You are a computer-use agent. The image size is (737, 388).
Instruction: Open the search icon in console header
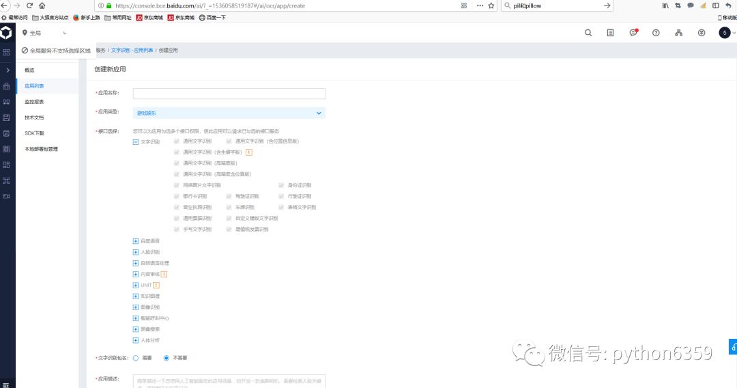[588, 33]
